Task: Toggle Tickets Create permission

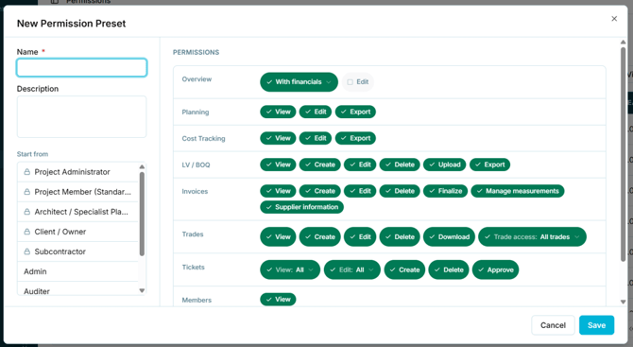Action: (x=404, y=269)
